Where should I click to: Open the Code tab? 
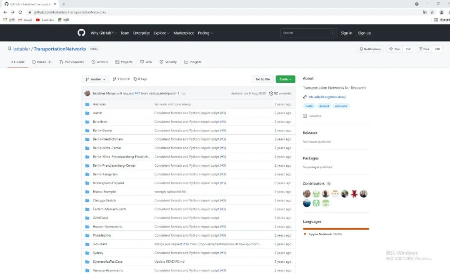click(x=18, y=62)
